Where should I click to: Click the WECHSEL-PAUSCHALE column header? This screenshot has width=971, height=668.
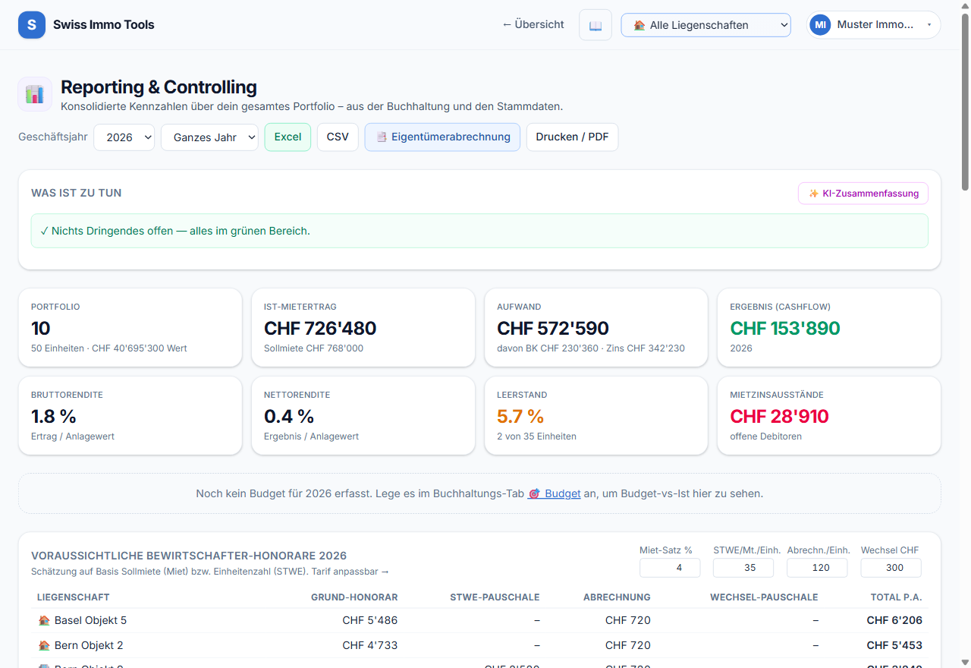(764, 597)
